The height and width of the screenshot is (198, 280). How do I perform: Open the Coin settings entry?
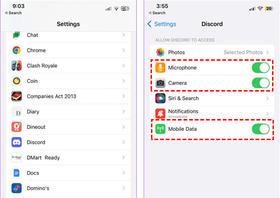tap(68, 81)
